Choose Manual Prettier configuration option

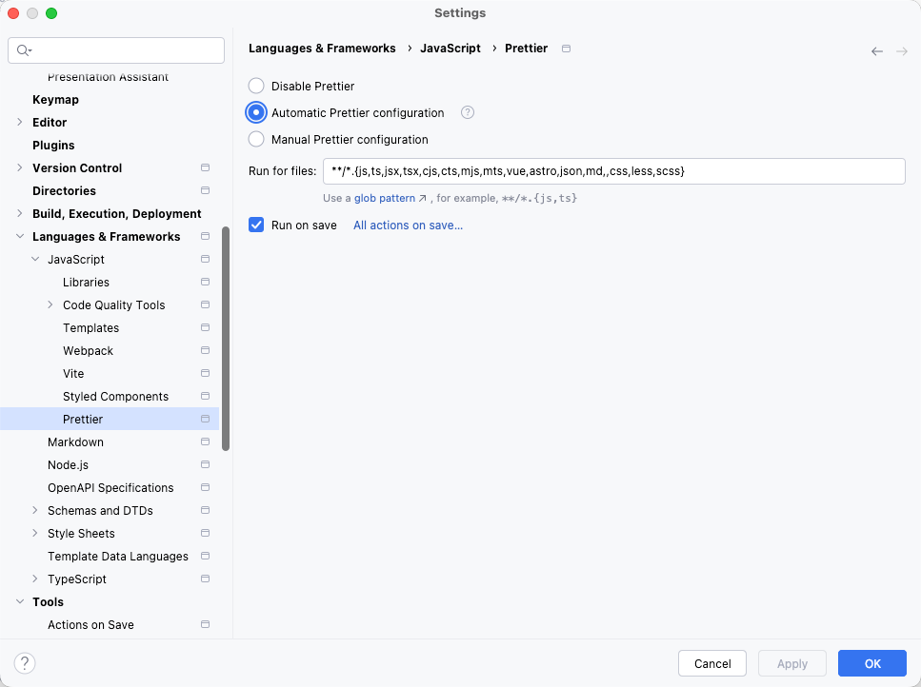pos(256,140)
